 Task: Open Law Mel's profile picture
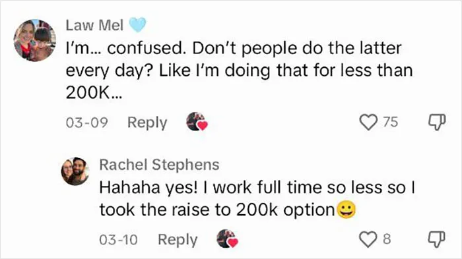click(x=35, y=40)
